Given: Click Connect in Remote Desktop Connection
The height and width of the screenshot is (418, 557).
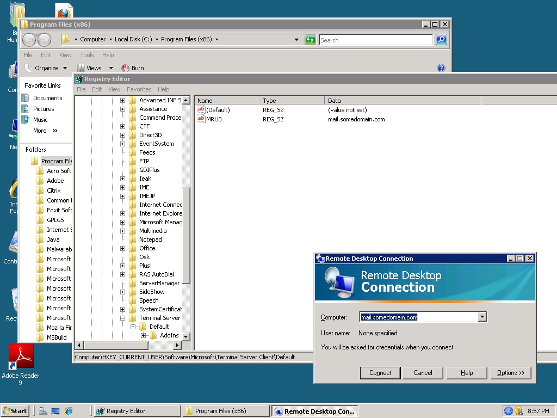Looking at the screenshot, I should click(380, 373).
